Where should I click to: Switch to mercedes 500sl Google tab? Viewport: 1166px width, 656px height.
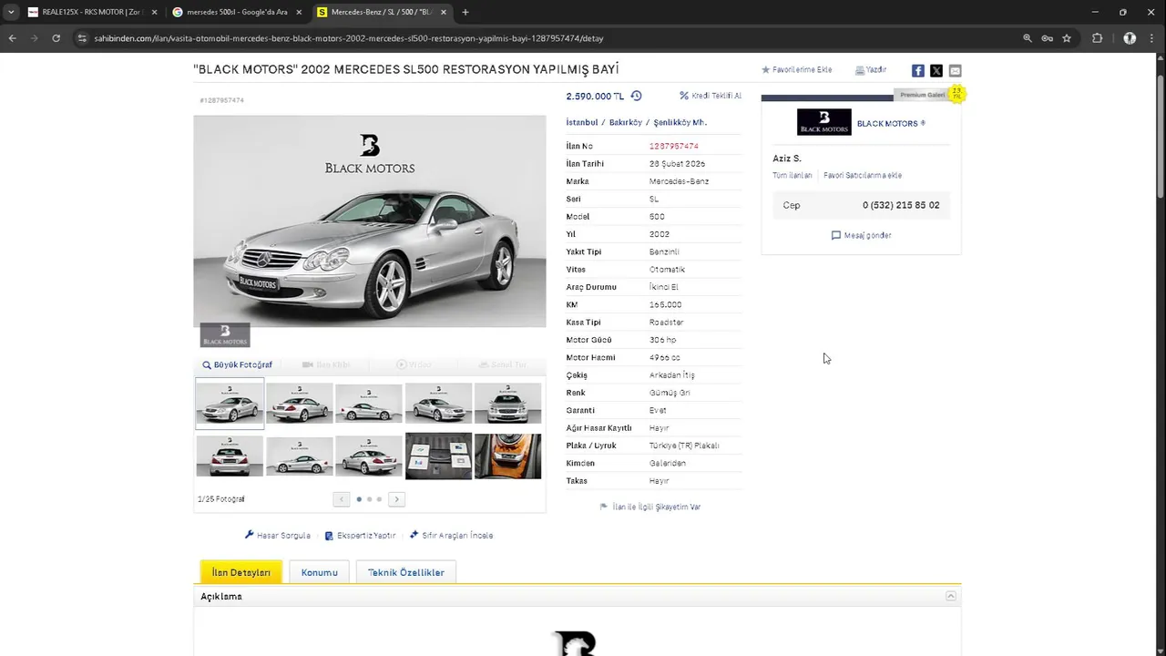click(x=237, y=12)
